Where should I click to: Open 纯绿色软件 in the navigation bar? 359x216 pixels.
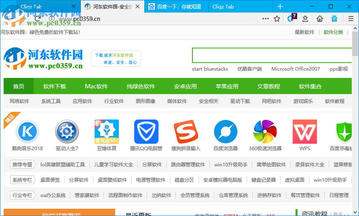click(x=141, y=86)
